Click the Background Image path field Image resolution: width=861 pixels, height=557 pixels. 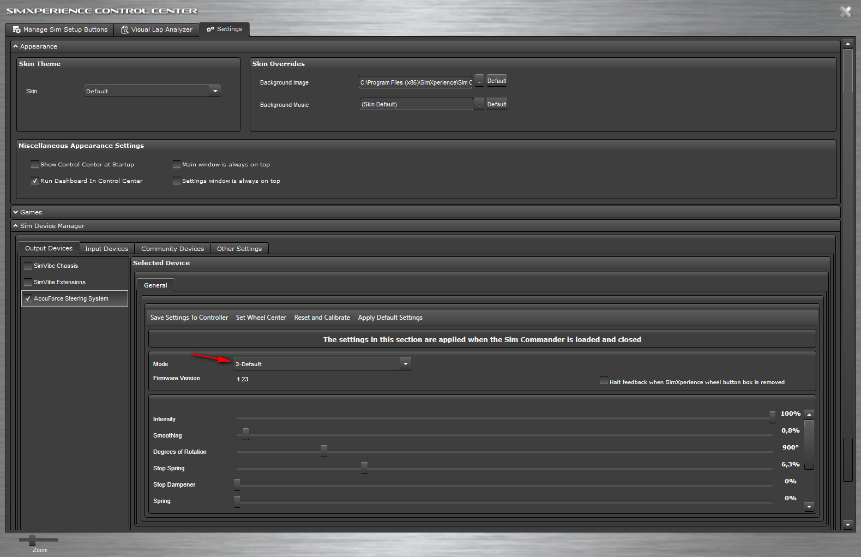[416, 82]
